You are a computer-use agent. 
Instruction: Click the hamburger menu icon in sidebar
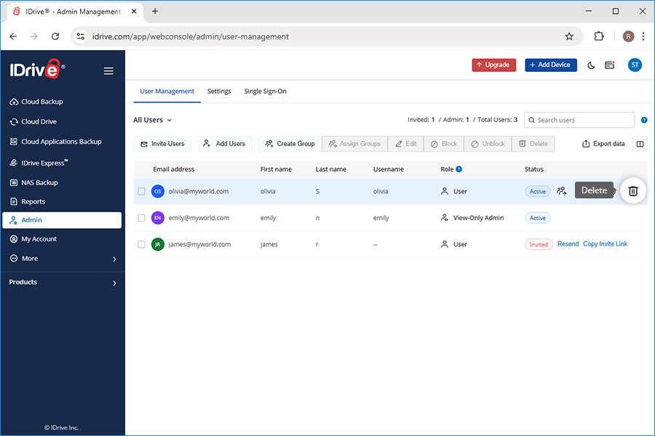(x=108, y=71)
